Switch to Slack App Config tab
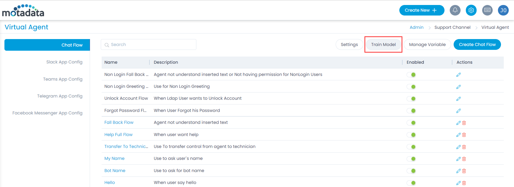 (64, 62)
